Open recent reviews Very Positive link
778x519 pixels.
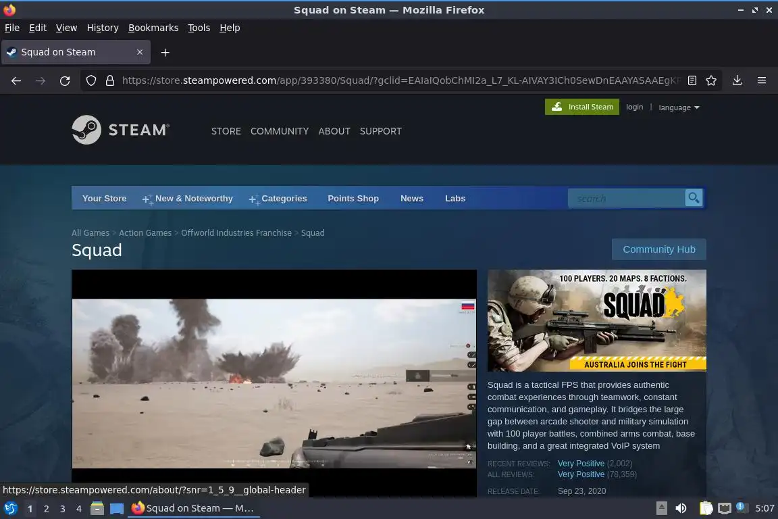point(581,464)
